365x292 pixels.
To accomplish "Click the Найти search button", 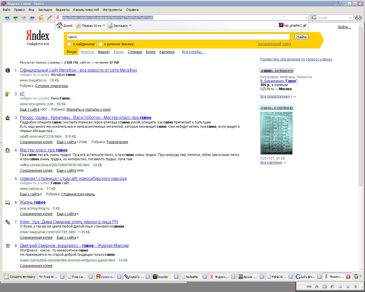I will click(301, 37).
